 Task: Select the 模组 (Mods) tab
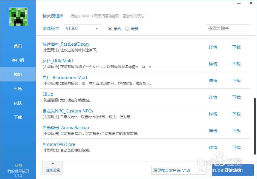[17, 74]
